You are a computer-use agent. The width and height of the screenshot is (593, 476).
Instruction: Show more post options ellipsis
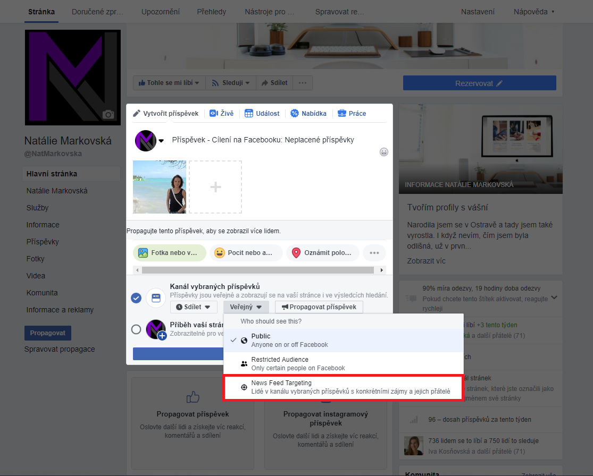[x=374, y=253]
